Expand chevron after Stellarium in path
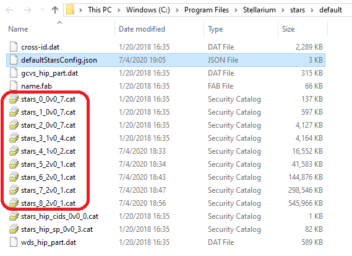 (x=283, y=10)
